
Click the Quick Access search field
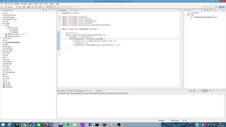(208, 7)
